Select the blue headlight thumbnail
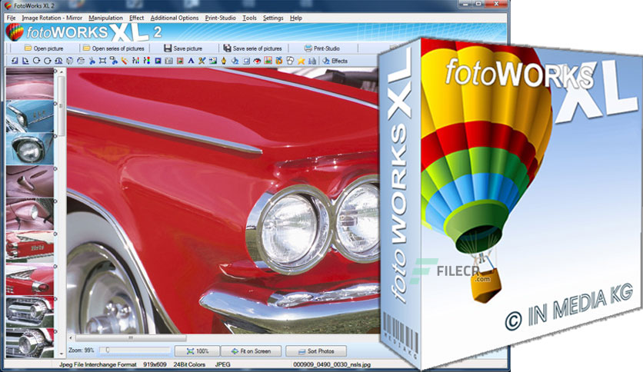This screenshot has height=372, width=643. (29, 148)
